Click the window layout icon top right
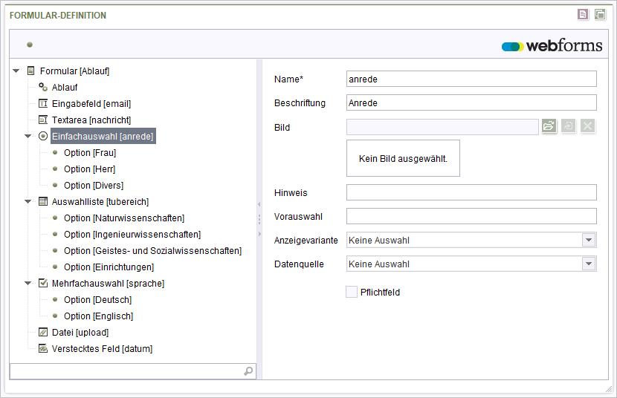 point(600,15)
